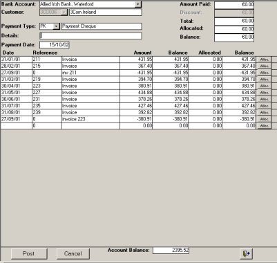Click Alloc button for reference 231 row
This screenshot has height=263, width=277.
point(264,99)
